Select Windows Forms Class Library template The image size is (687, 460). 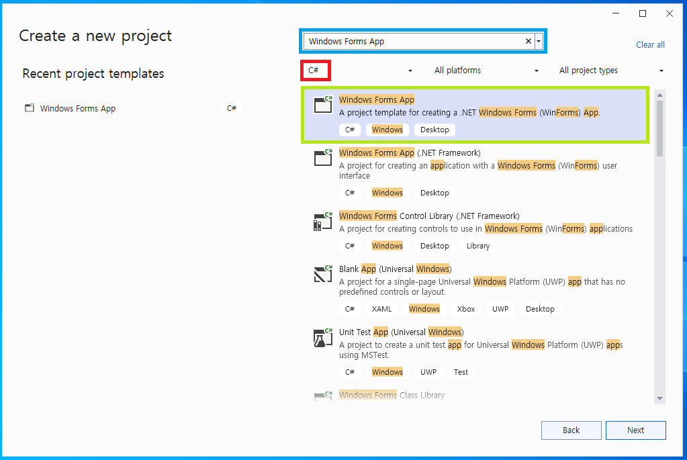(475, 396)
